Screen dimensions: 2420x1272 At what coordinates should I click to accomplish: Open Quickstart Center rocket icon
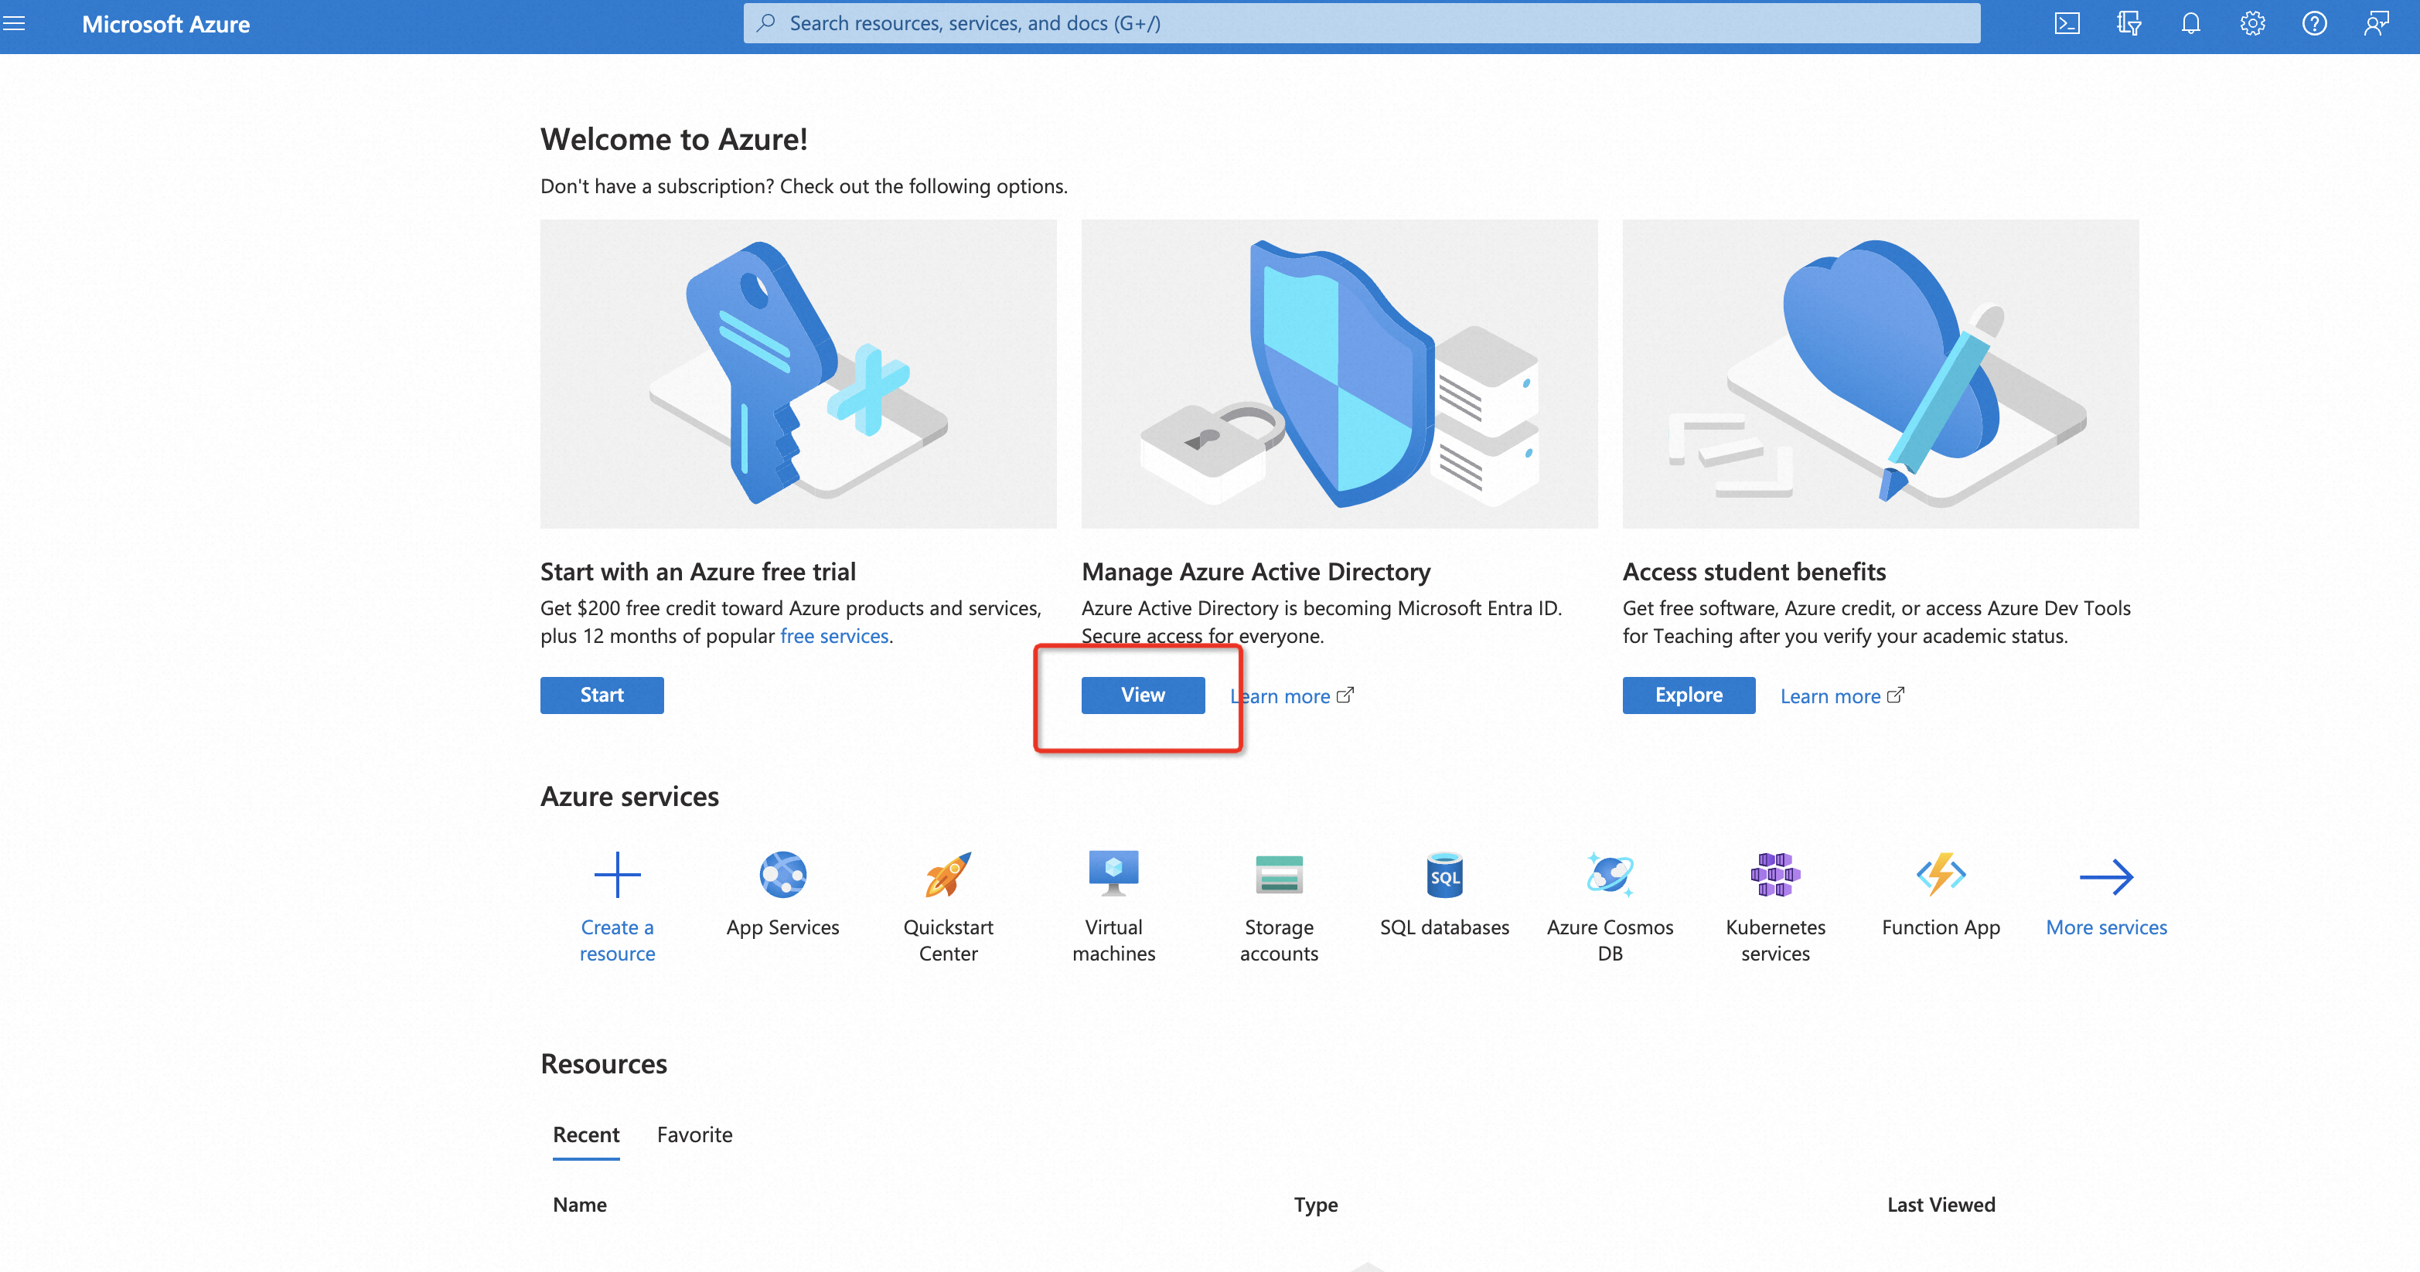click(948, 875)
